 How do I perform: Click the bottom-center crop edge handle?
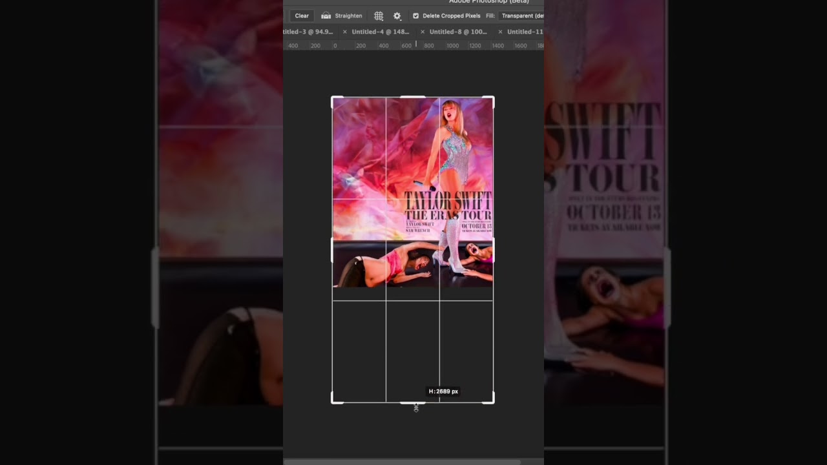click(x=413, y=403)
